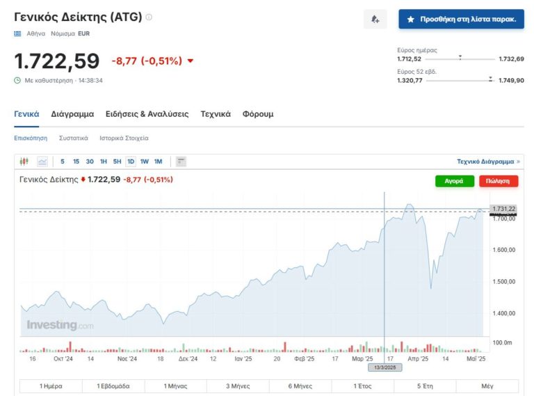Select the 5H interval option

point(117,161)
